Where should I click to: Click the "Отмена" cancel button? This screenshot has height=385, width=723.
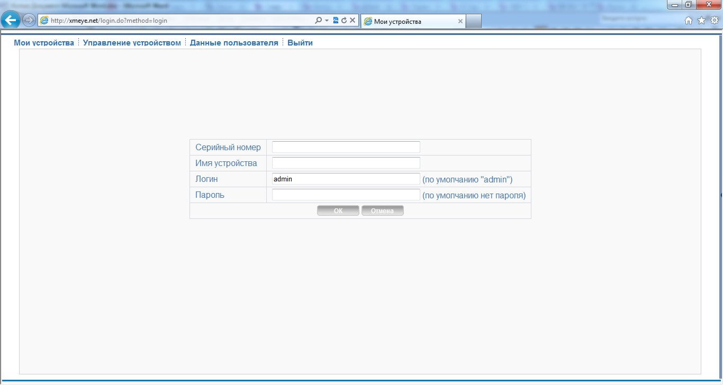pyautogui.click(x=382, y=210)
